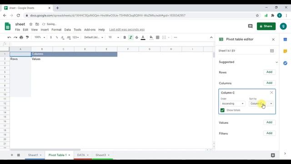Screen dimensions: 291x164
Task: Open the font size dropdown
Action: click(x=114, y=37)
